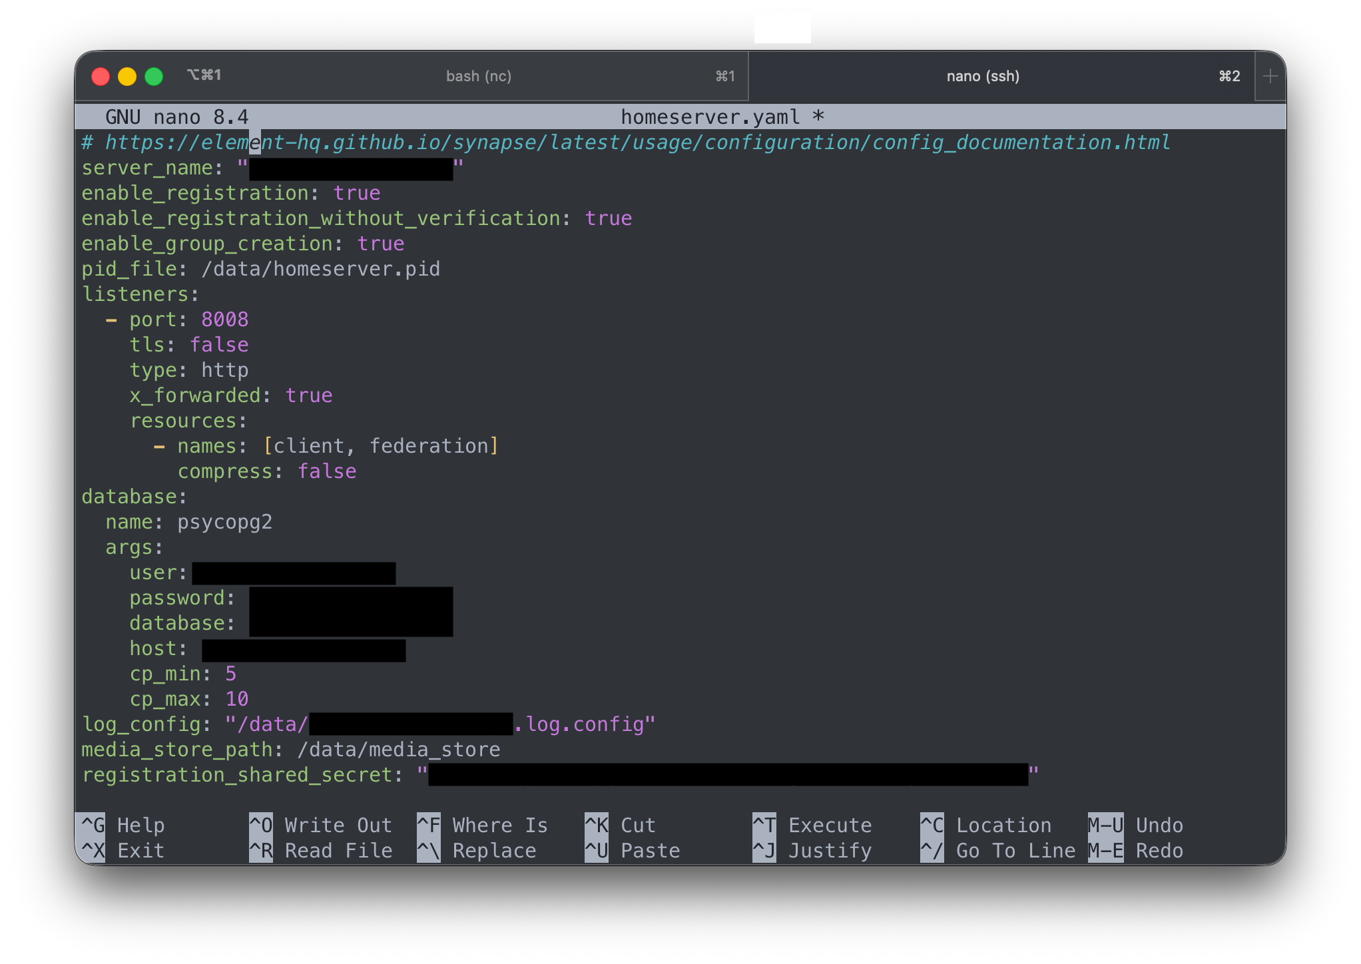Click the green fullscreen window button
Image resolution: width=1361 pixels, height=964 pixels.
click(154, 77)
